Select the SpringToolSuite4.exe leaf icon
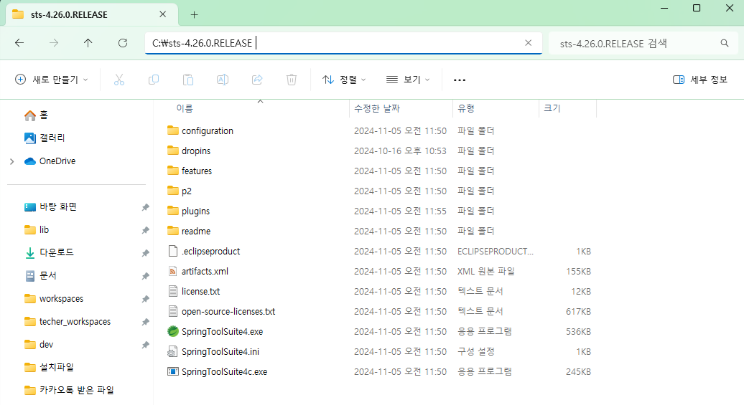The image size is (744, 405). pyautogui.click(x=173, y=331)
